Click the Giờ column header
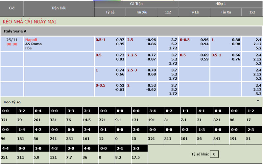 [12, 8]
